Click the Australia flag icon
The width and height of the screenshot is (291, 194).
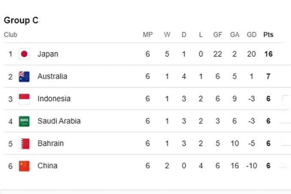click(x=24, y=76)
